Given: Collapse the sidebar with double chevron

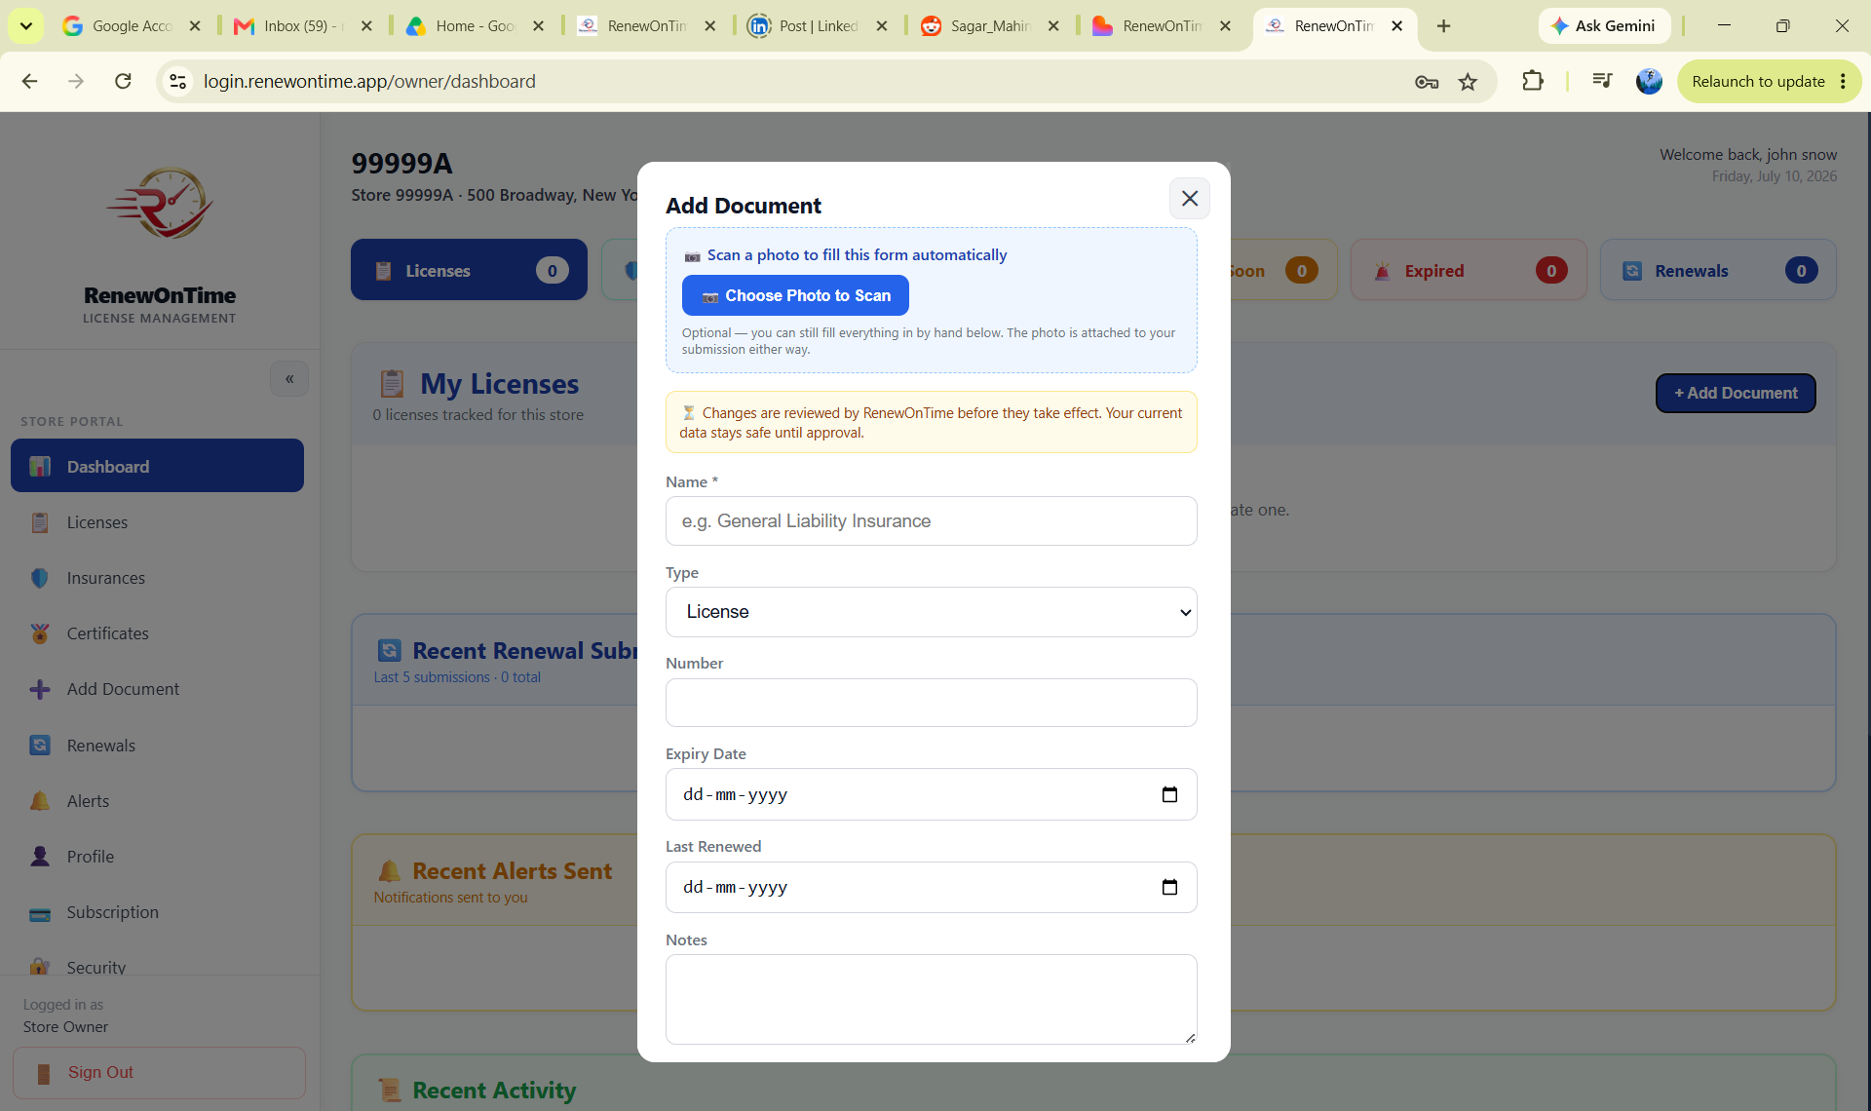Looking at the screenshot, I should click(x=289, y=379).
